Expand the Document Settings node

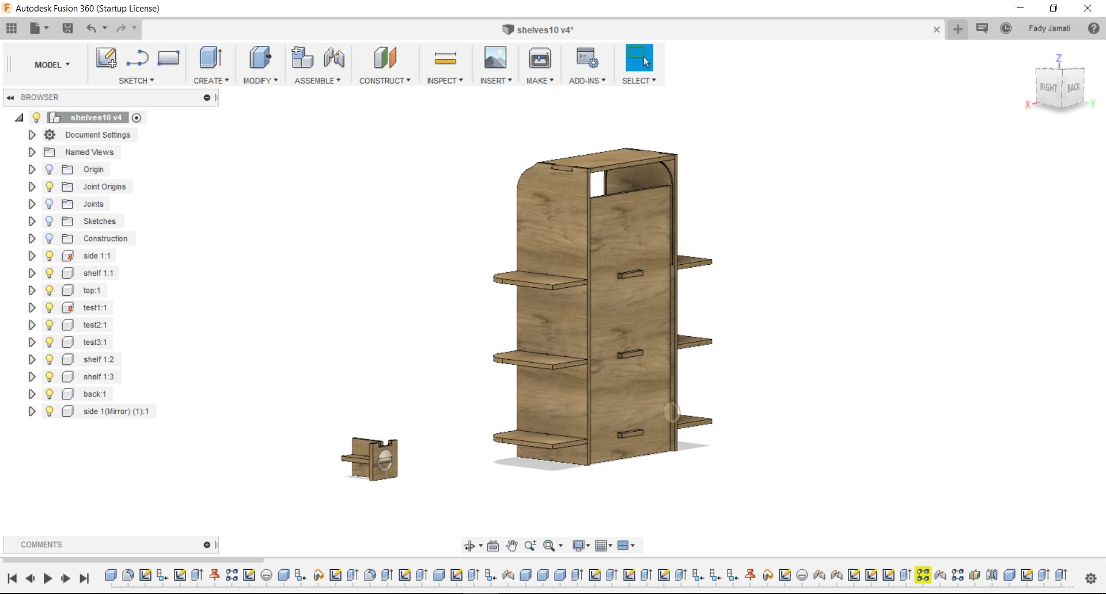[32, 135]
